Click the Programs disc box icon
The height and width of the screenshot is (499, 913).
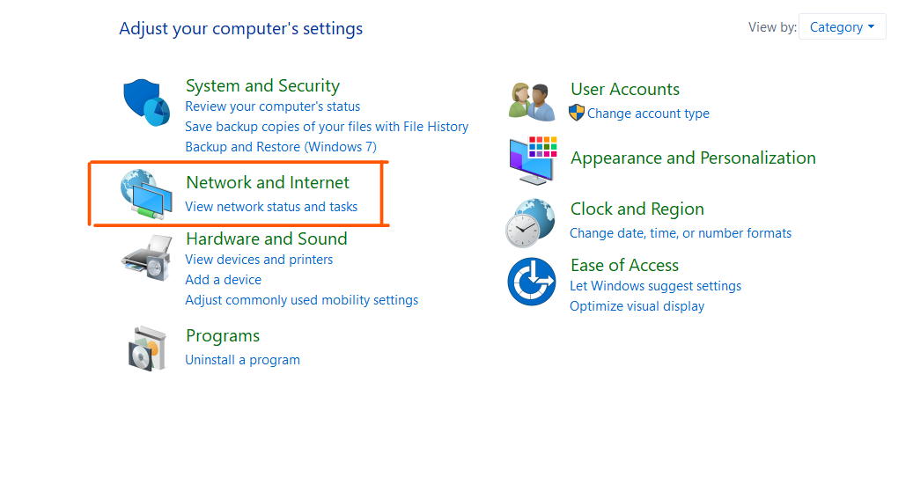click(145, 348)
